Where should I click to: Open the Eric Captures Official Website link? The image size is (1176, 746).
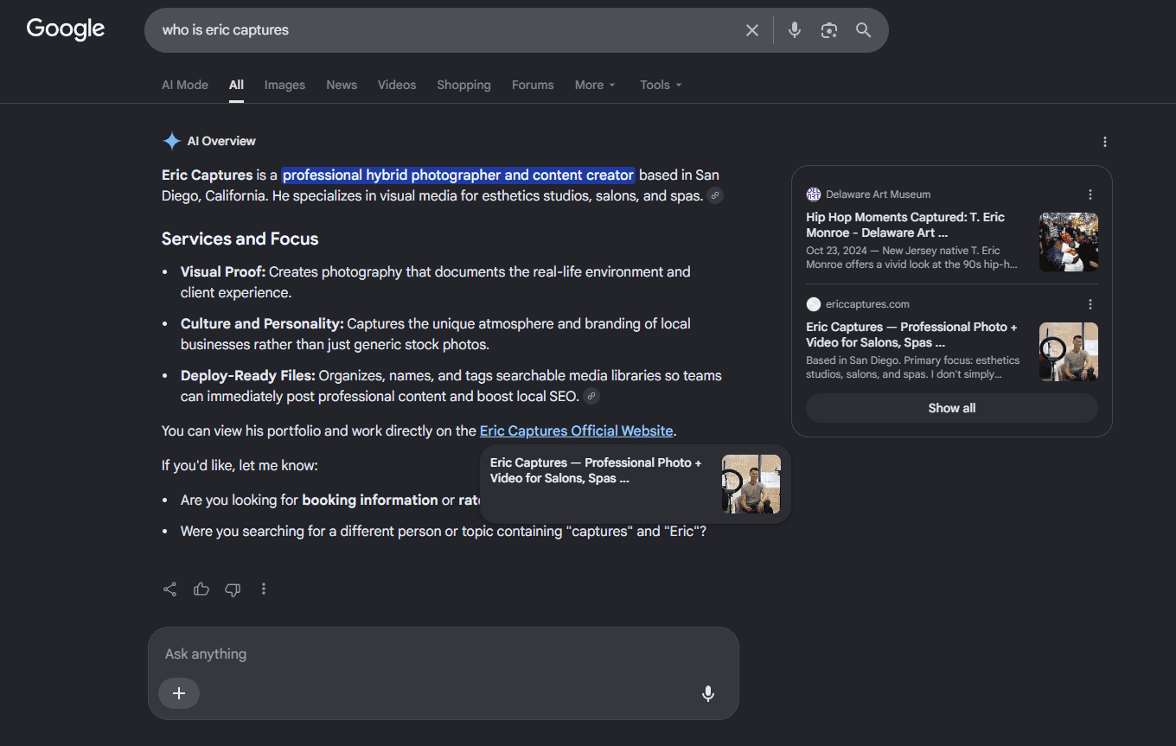pos(576,431)
